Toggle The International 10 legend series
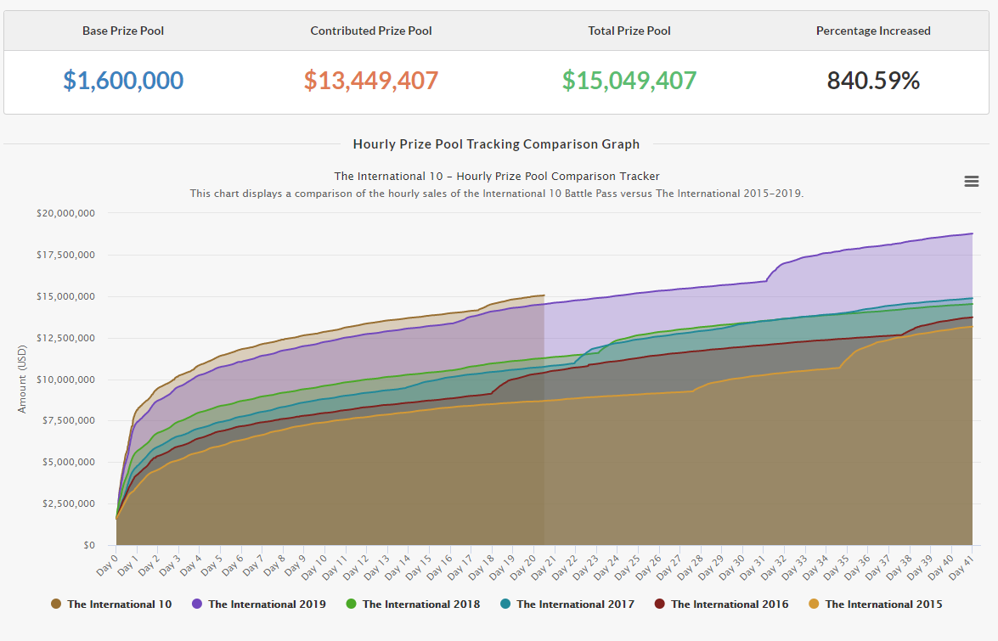998x641 pixels. tap(119, 604)
